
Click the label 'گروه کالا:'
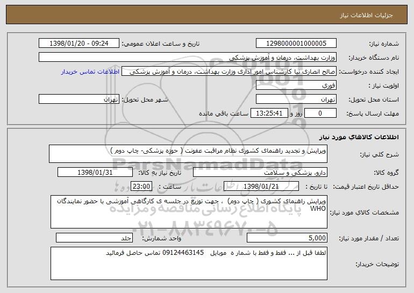(x=386, y=173)
